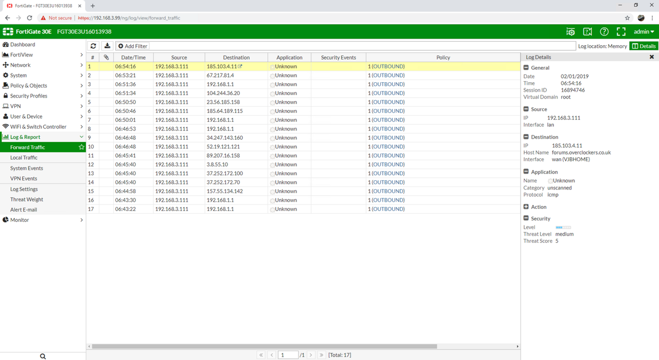659x360 pixels.
Task: Open Threat Weight page
Action: [43, 199]
